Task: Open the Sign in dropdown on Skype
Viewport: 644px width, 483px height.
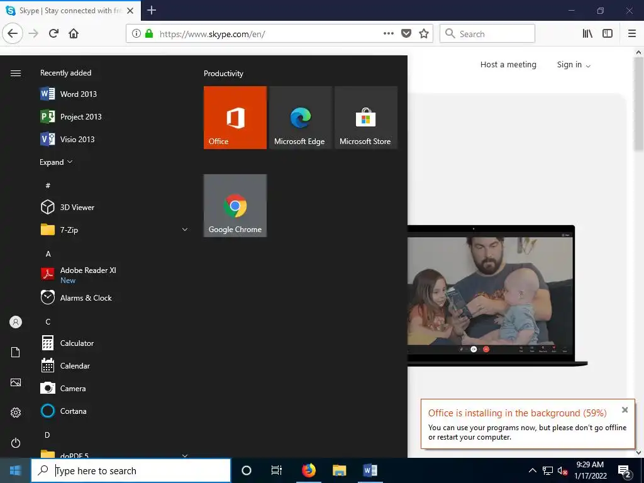Action: 574,65
